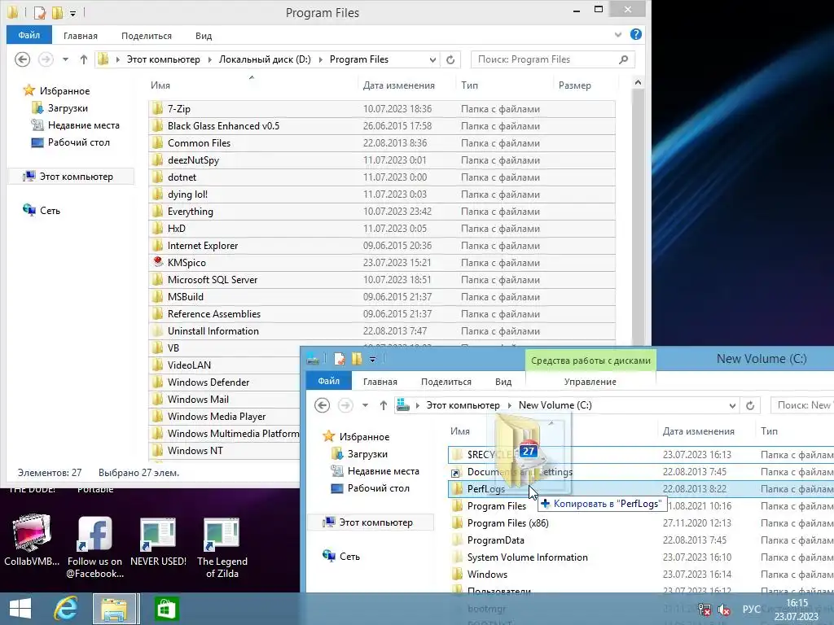
Task: Open address bar history dropdown in Program Files
Action: point(432,59)
